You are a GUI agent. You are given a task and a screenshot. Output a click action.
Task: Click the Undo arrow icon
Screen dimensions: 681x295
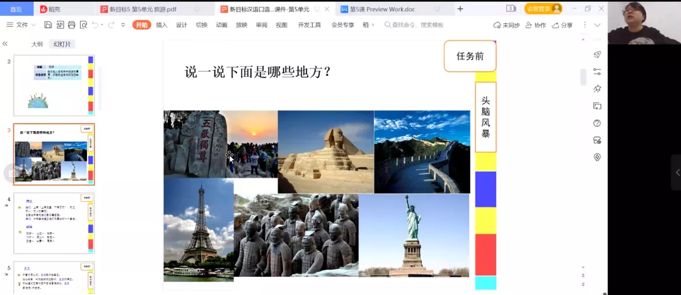(x=95, y=25)
